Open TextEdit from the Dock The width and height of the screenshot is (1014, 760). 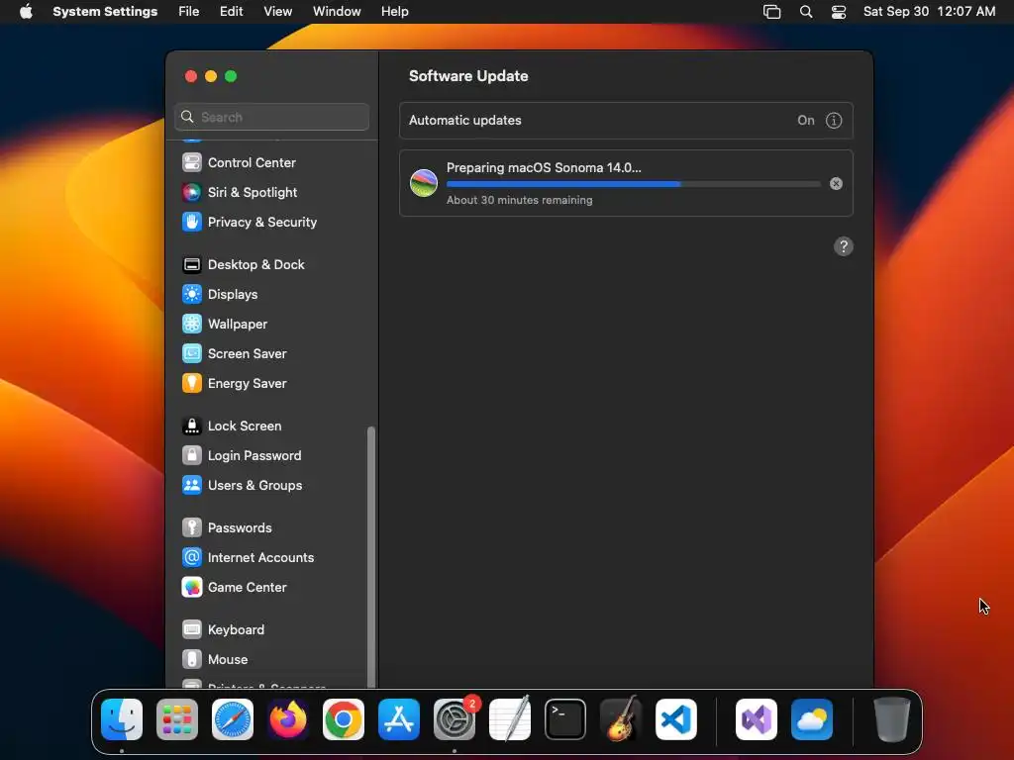coord(510,720)
